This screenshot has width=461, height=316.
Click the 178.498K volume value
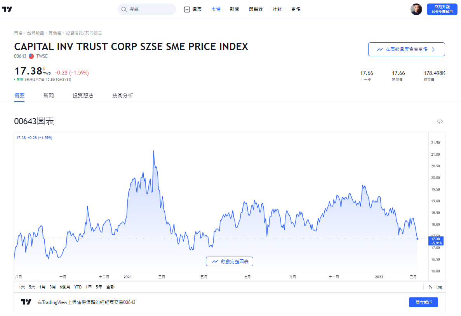point(434,73)
